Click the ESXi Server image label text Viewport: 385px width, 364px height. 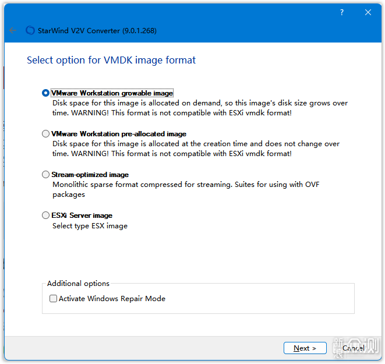82,215
